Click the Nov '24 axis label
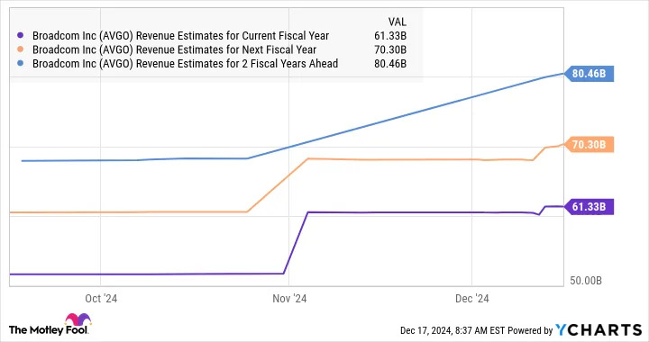This screenshot has width=649, height=342. click(289, 299)
